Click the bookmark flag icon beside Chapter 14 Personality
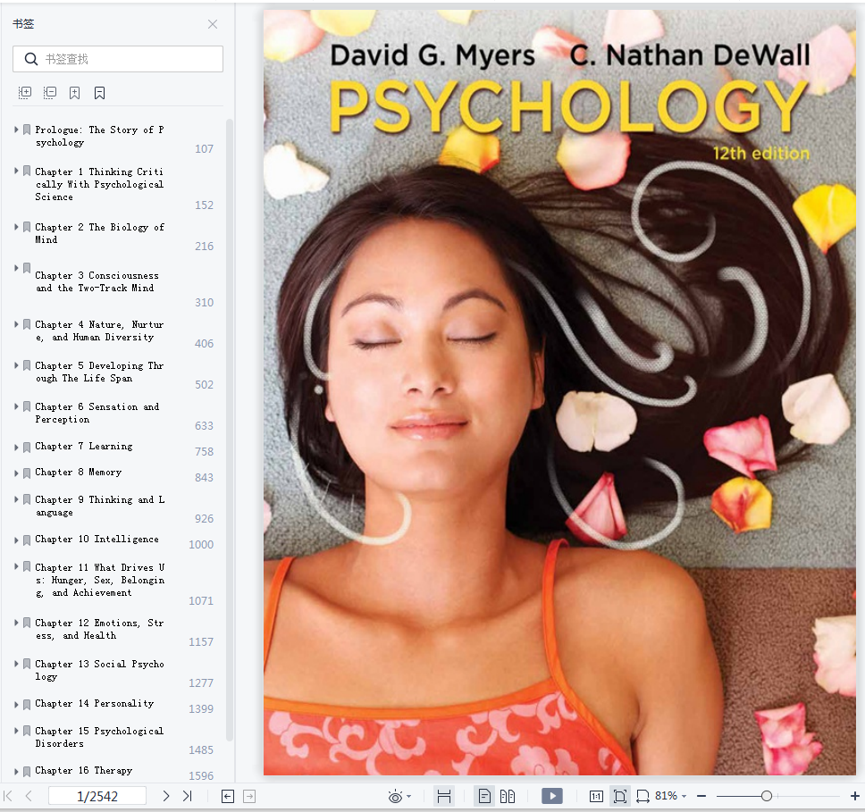 click(27, 705)
